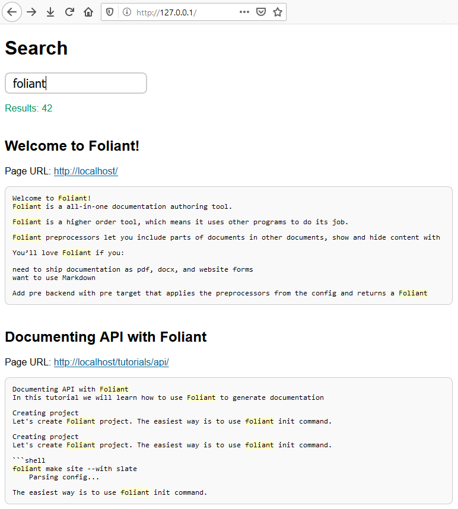This screenshot has height=509, width=458.
Task: Go to the browser home page icon
Action: tap(88, 12)
